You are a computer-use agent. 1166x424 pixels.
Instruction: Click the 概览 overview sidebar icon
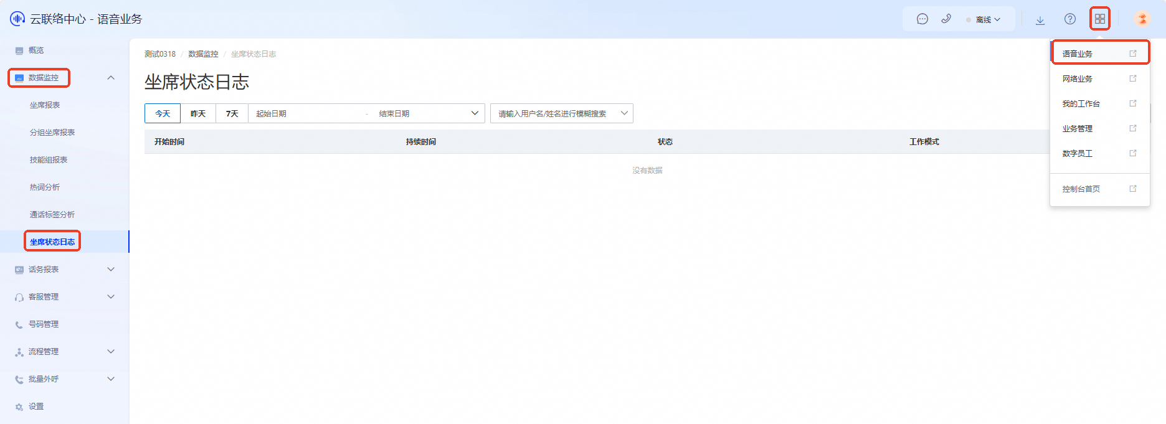[19, 50]
